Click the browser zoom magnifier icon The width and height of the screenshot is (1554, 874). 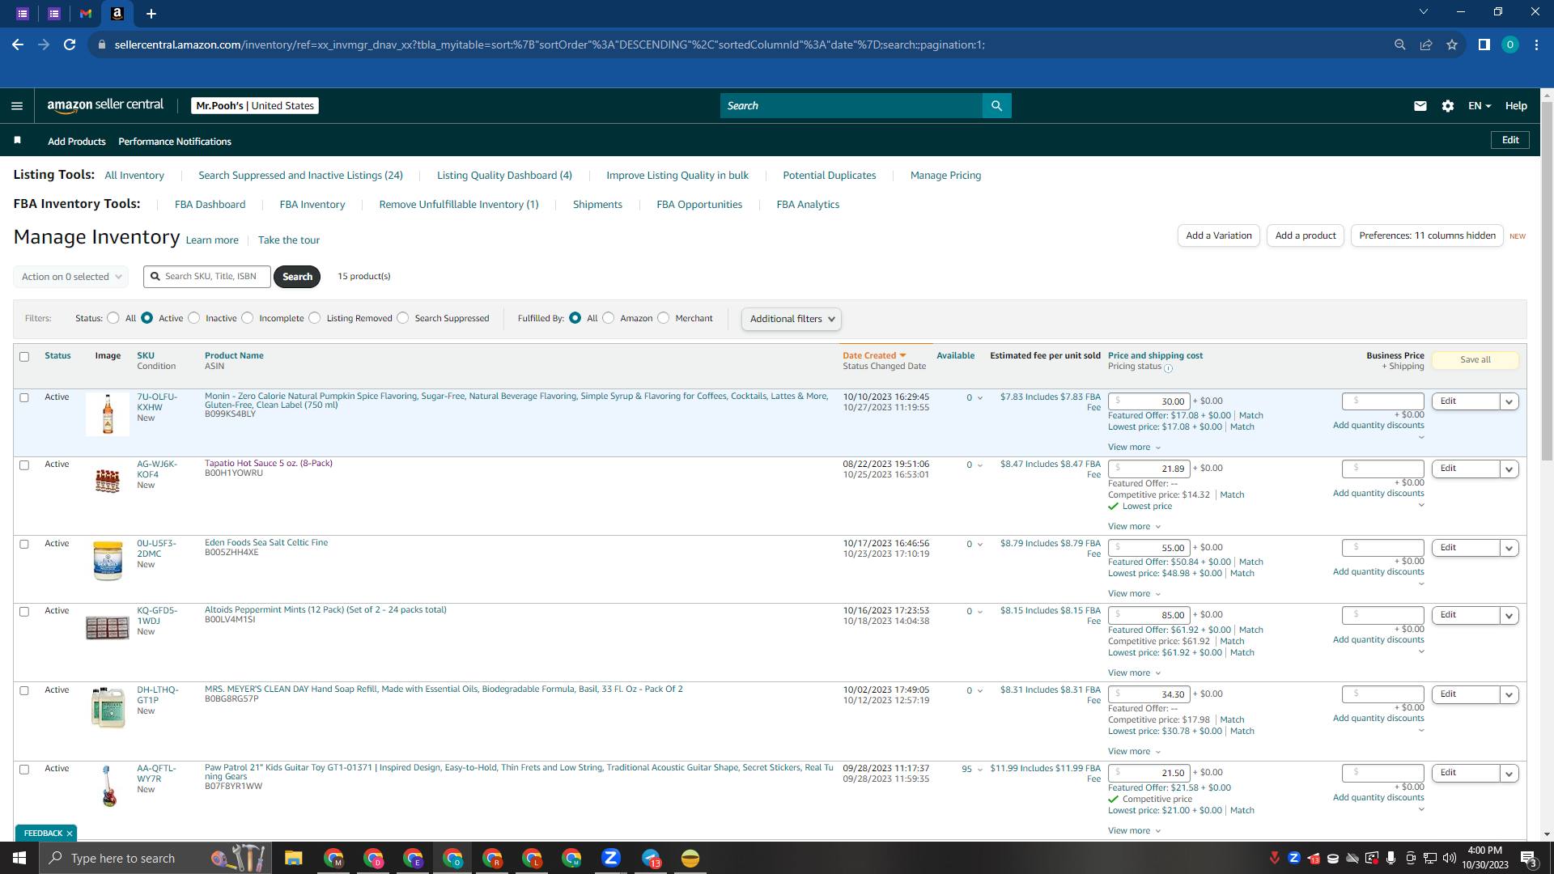click(1399, 45)
